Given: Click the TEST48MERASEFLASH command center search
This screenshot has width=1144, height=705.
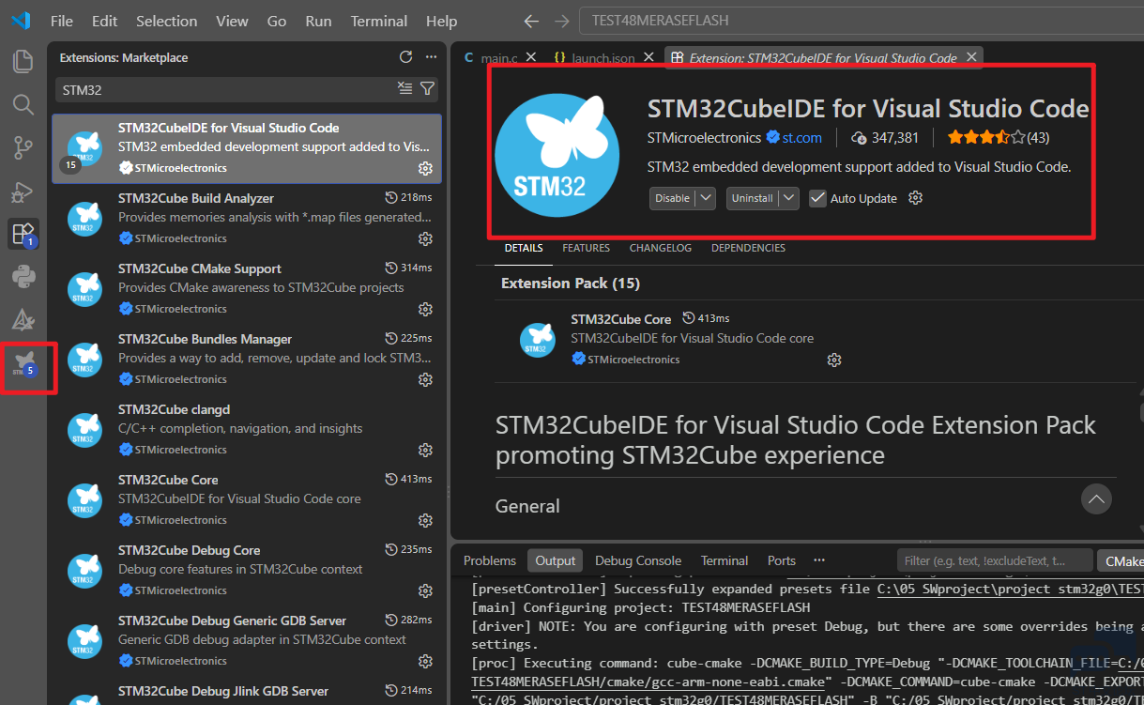Looking at the screenshot, I should (863, 21).
